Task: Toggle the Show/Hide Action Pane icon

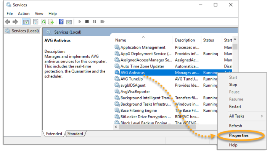Action: tap(69, 22)
